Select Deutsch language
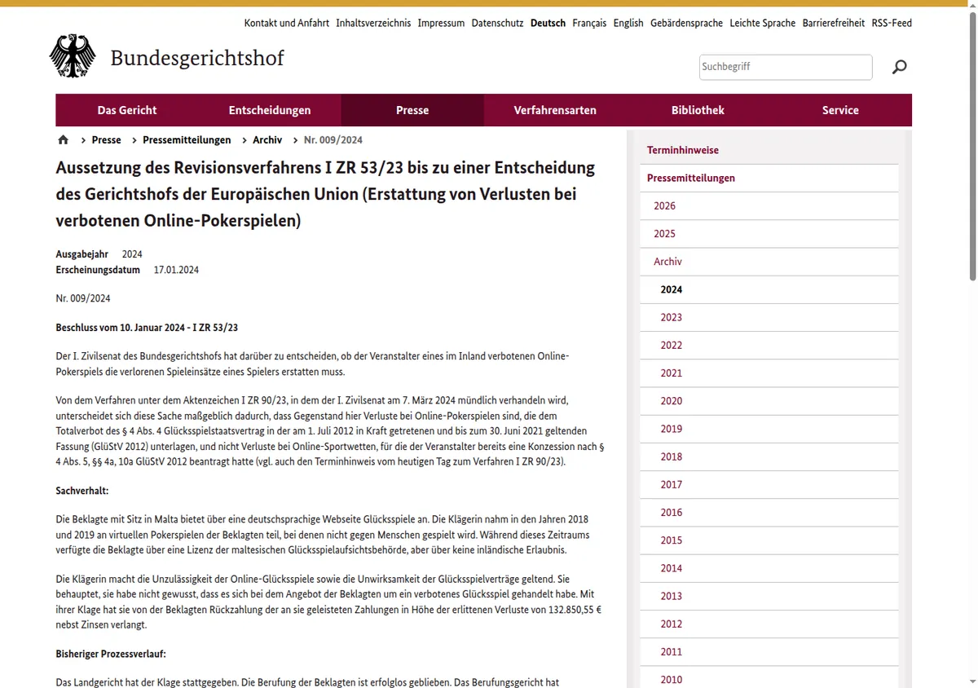 tap(548, 23)
